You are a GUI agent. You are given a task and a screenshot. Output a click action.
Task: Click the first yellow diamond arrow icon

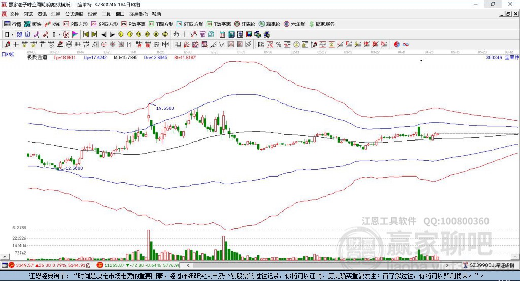121,34
